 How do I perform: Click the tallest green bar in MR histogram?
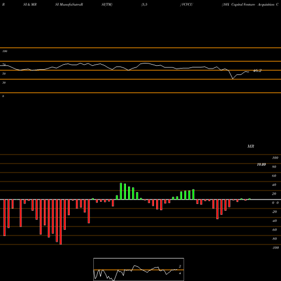click(x=121, y=191)
